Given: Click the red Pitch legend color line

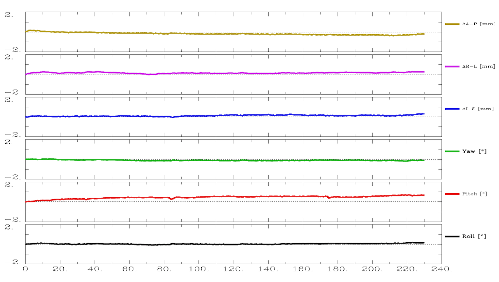Looking at the screenshot, I should 452,194.
